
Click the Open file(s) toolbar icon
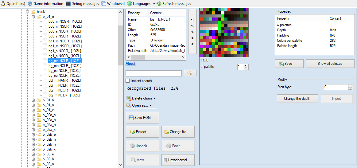pyautogui.click(x=3, y=4)
